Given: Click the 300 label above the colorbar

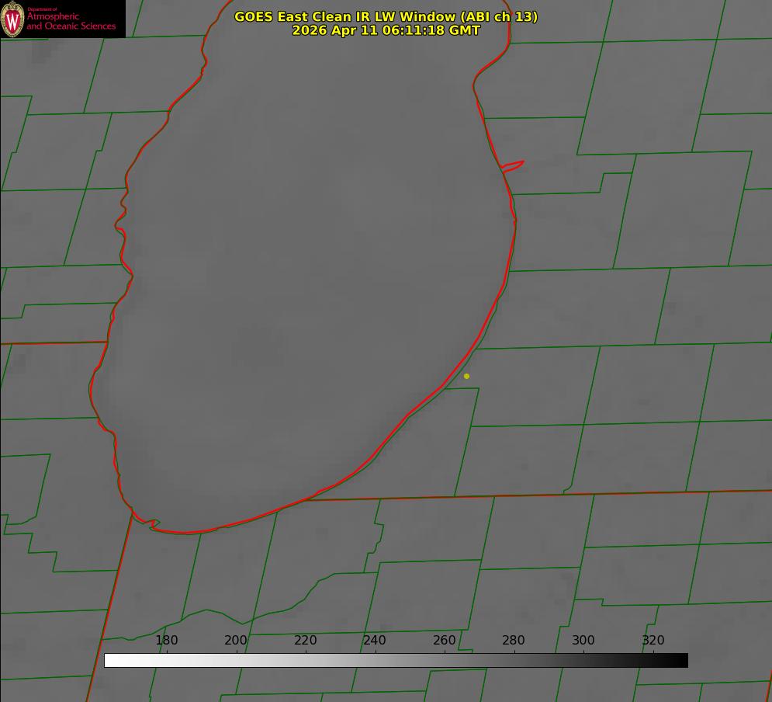Looking at the screenshot, I should [x=583, y=640].
